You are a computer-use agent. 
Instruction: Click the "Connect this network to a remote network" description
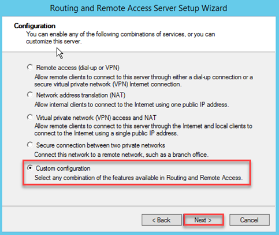(x=121, y=155)
